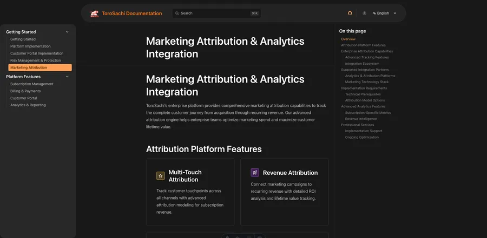Jump to Revenue Intelligence section
The image size is (487, 238).
(x=361, y=119)
